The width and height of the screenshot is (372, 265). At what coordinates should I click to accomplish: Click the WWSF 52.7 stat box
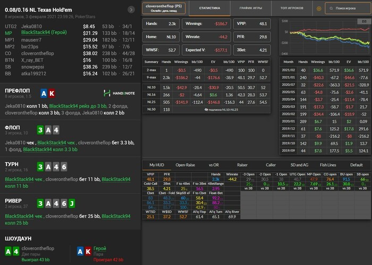[161, 50]
